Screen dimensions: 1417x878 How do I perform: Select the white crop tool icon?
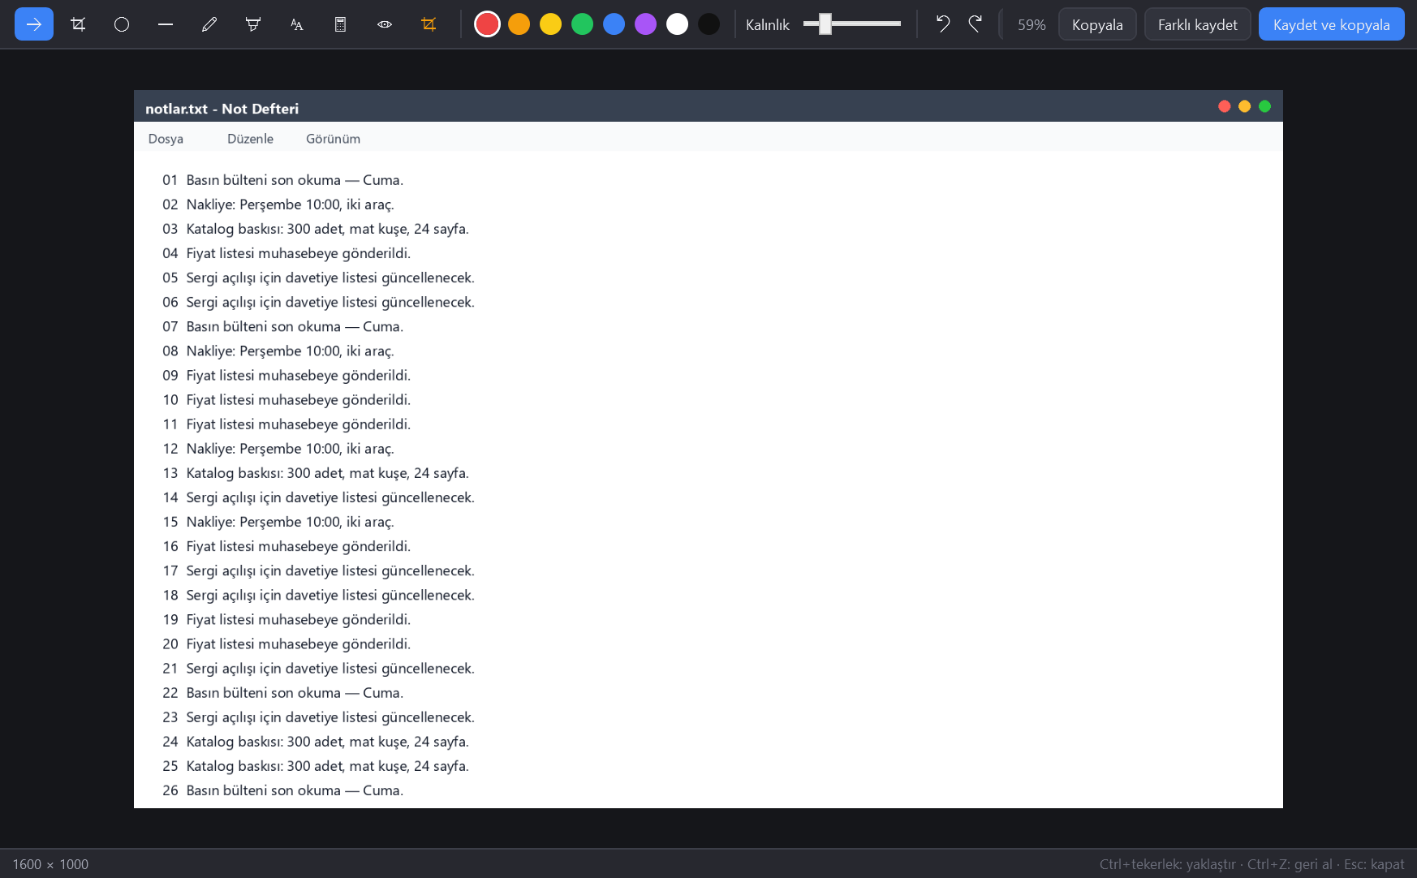pyautogui.click(x=78, y=24)
